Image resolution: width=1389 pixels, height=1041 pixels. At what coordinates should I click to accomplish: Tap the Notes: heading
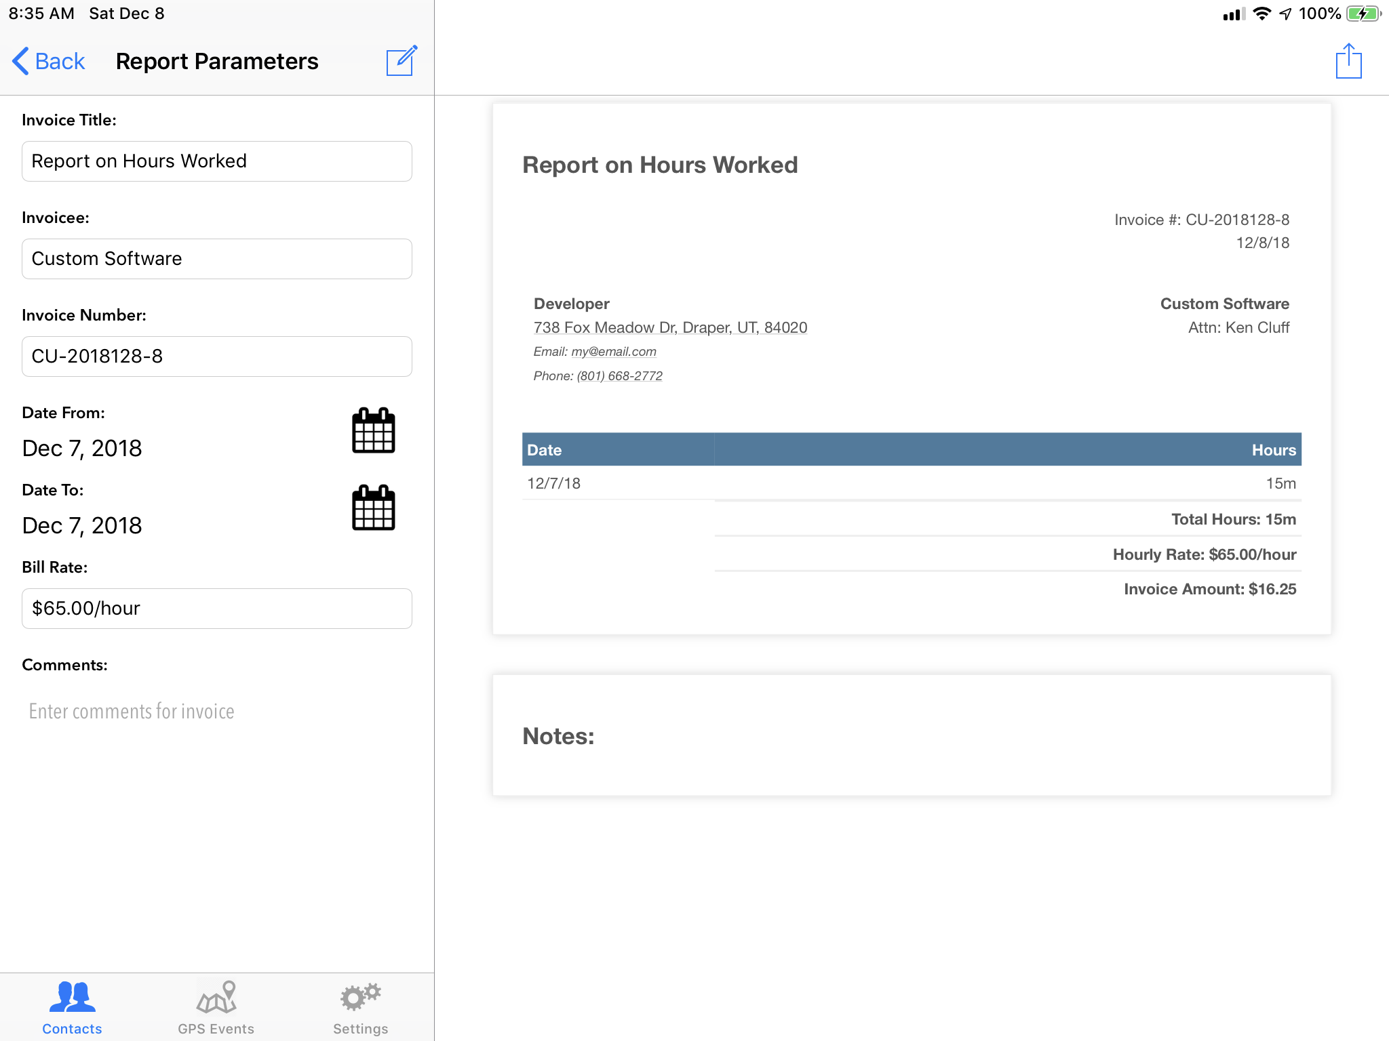coord(558,736)
